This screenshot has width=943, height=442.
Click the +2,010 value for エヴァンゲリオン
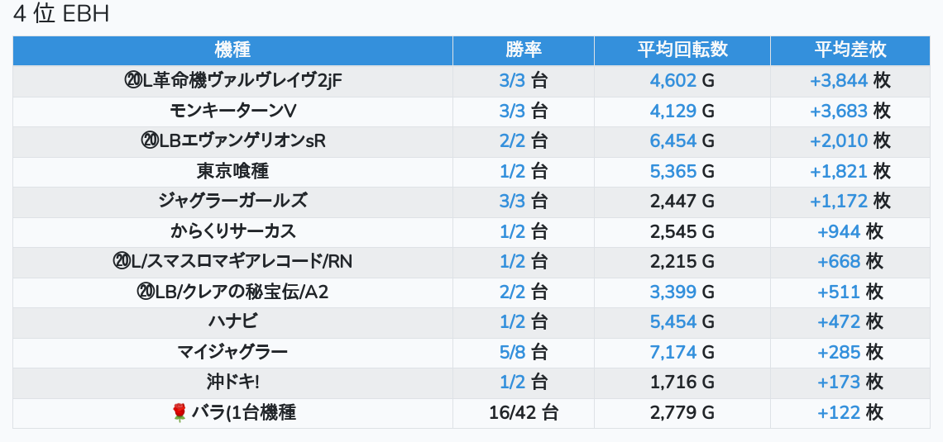click(x=839, y=141)
